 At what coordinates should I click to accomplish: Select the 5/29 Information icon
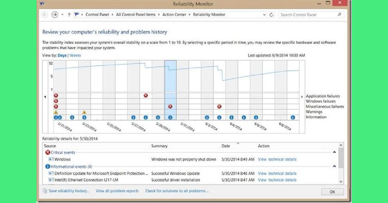point(158,117)
